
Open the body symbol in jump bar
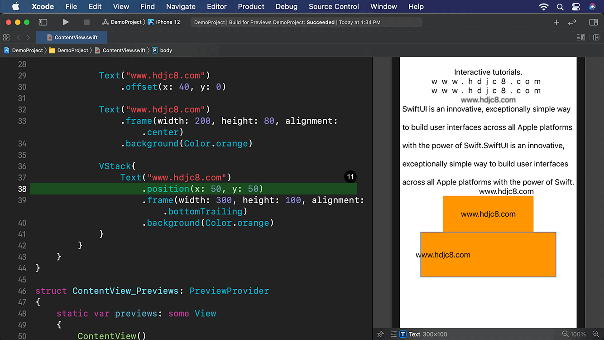(x=162, y=50)
